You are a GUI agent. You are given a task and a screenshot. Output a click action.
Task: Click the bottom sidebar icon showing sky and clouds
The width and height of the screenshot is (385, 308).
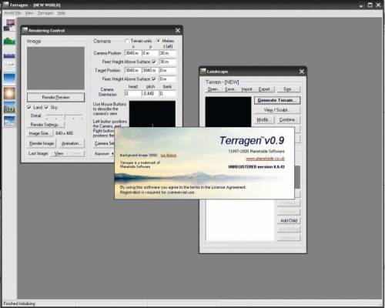[9, 121]
